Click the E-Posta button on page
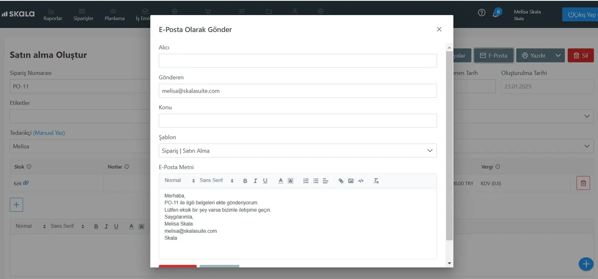 (x=494, y=56)
